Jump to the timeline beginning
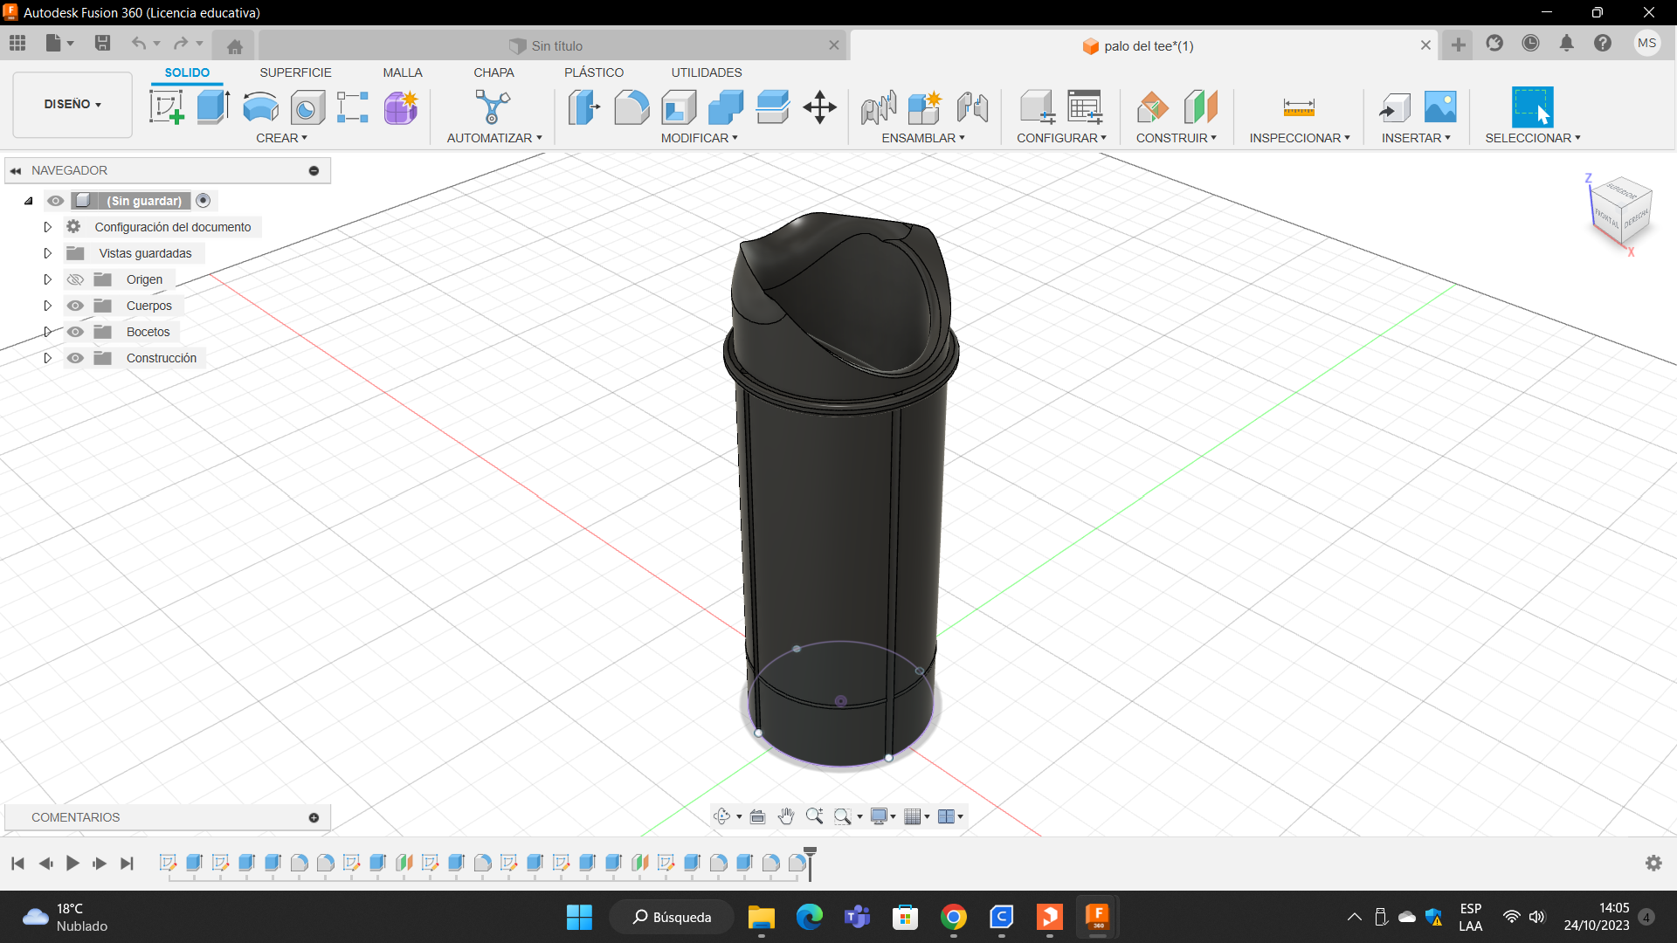This screenshot has width=1677, height=943. tap(17, 864)
